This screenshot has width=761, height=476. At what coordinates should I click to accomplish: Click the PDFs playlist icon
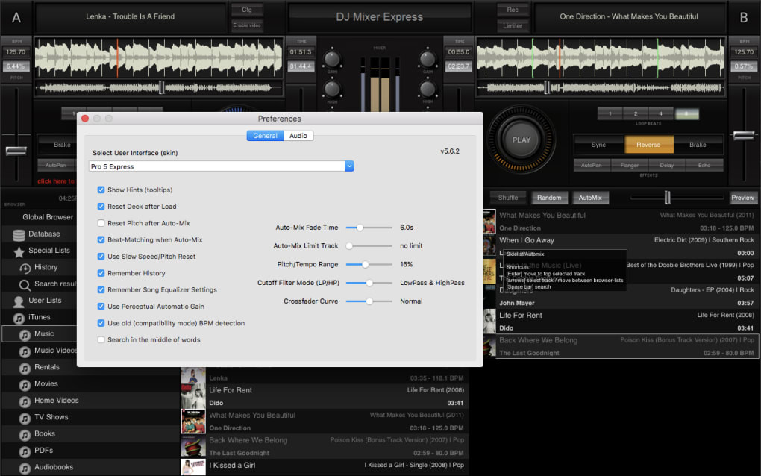(x=25, y=451)
